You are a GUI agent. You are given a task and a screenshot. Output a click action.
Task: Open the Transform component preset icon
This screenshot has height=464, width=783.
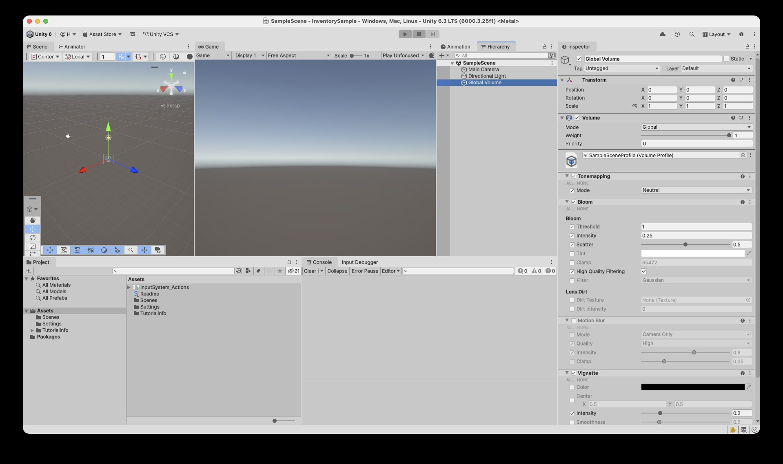(x=741, y=80)
